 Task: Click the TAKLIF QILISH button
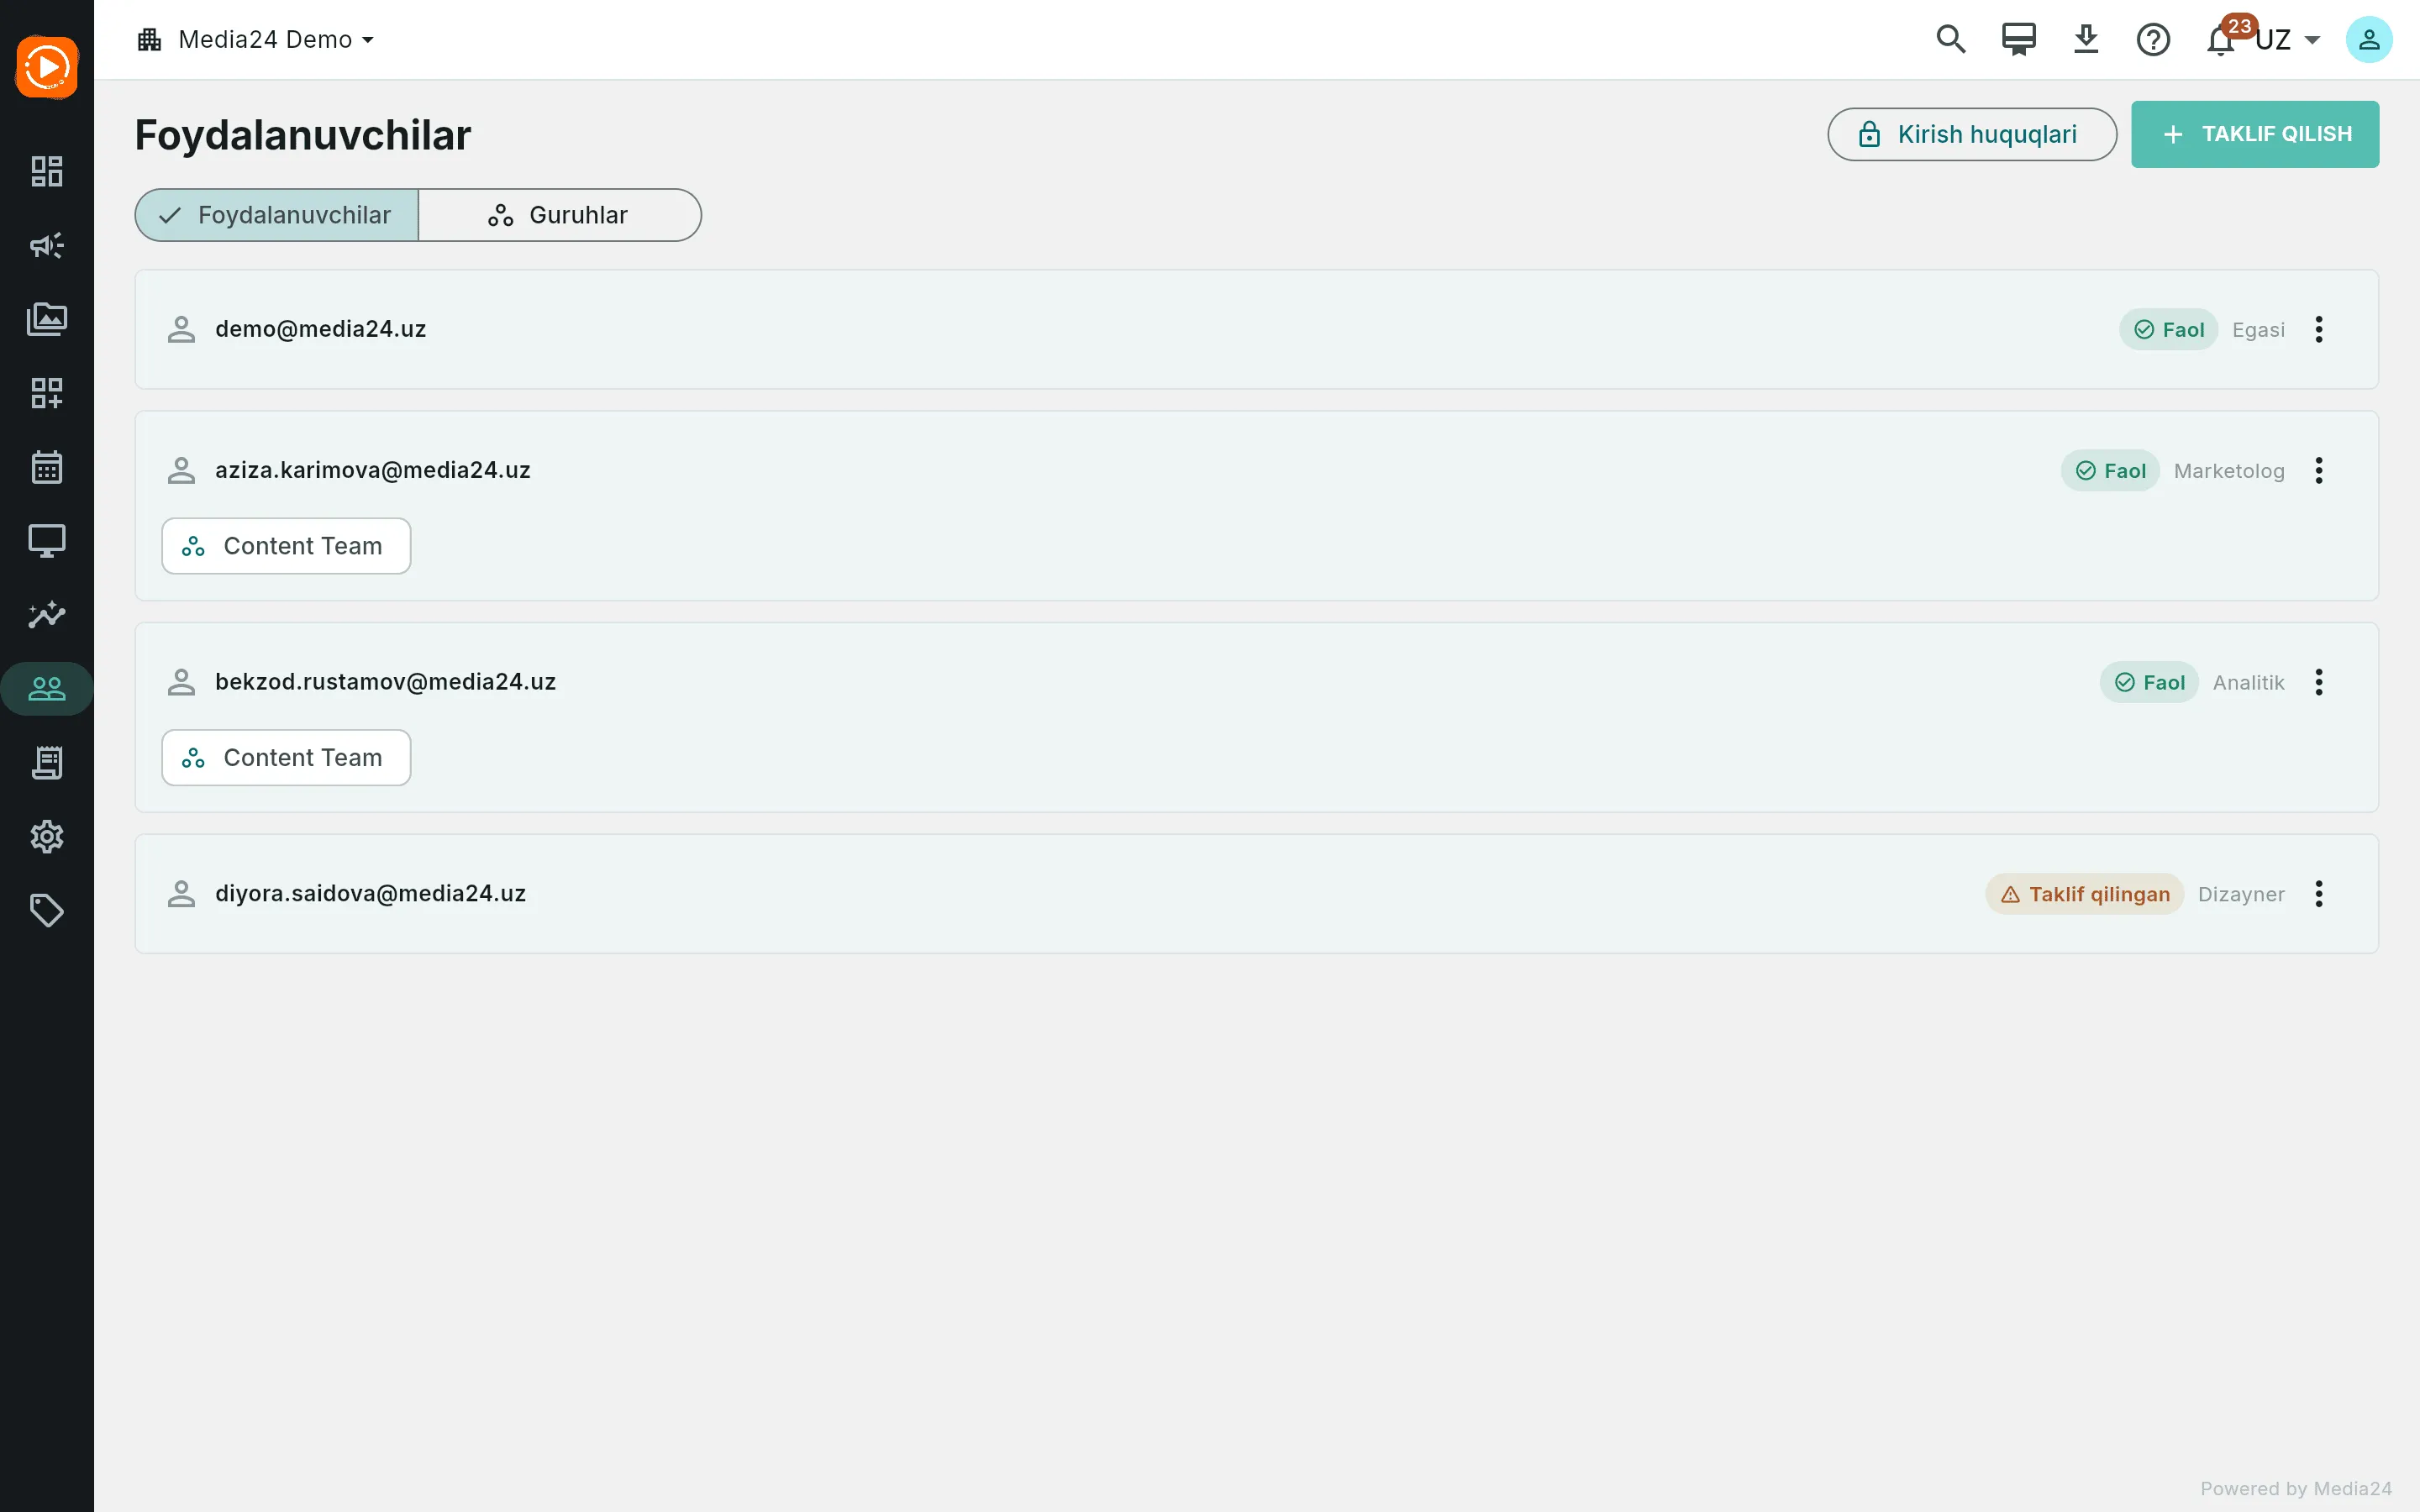2255,134
